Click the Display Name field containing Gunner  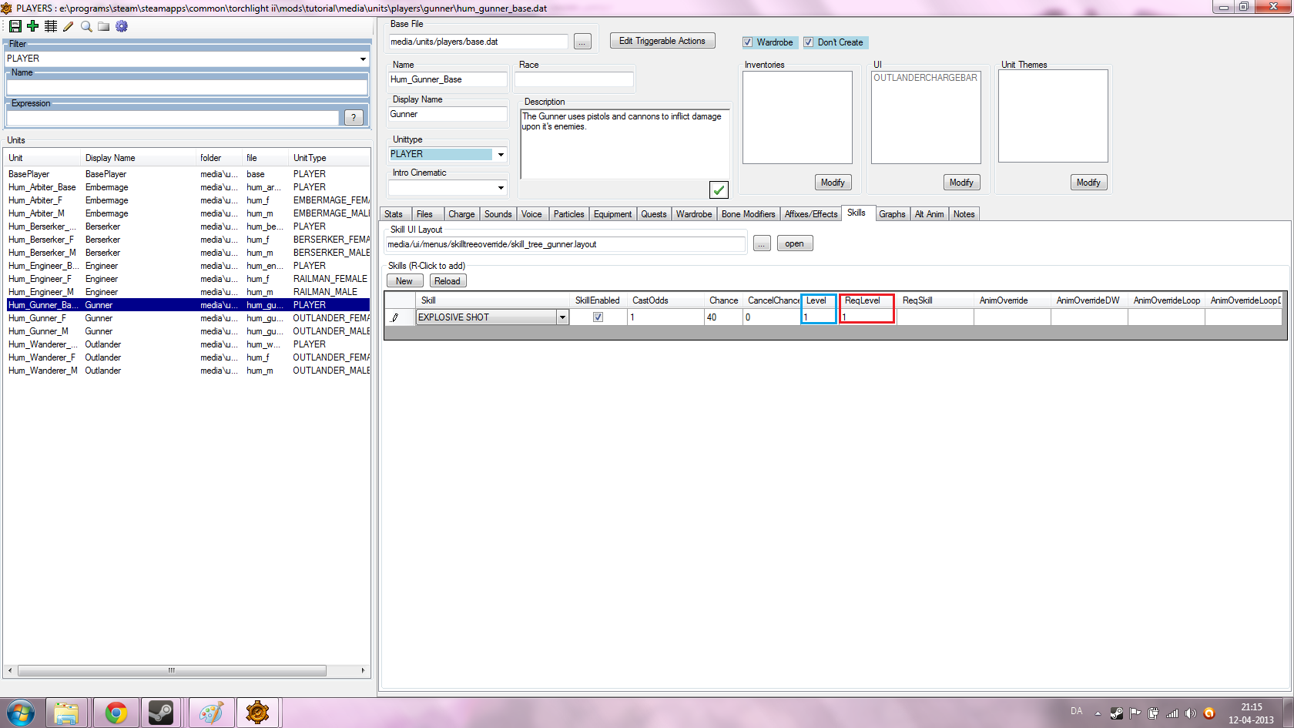click(x=448, y=114)
